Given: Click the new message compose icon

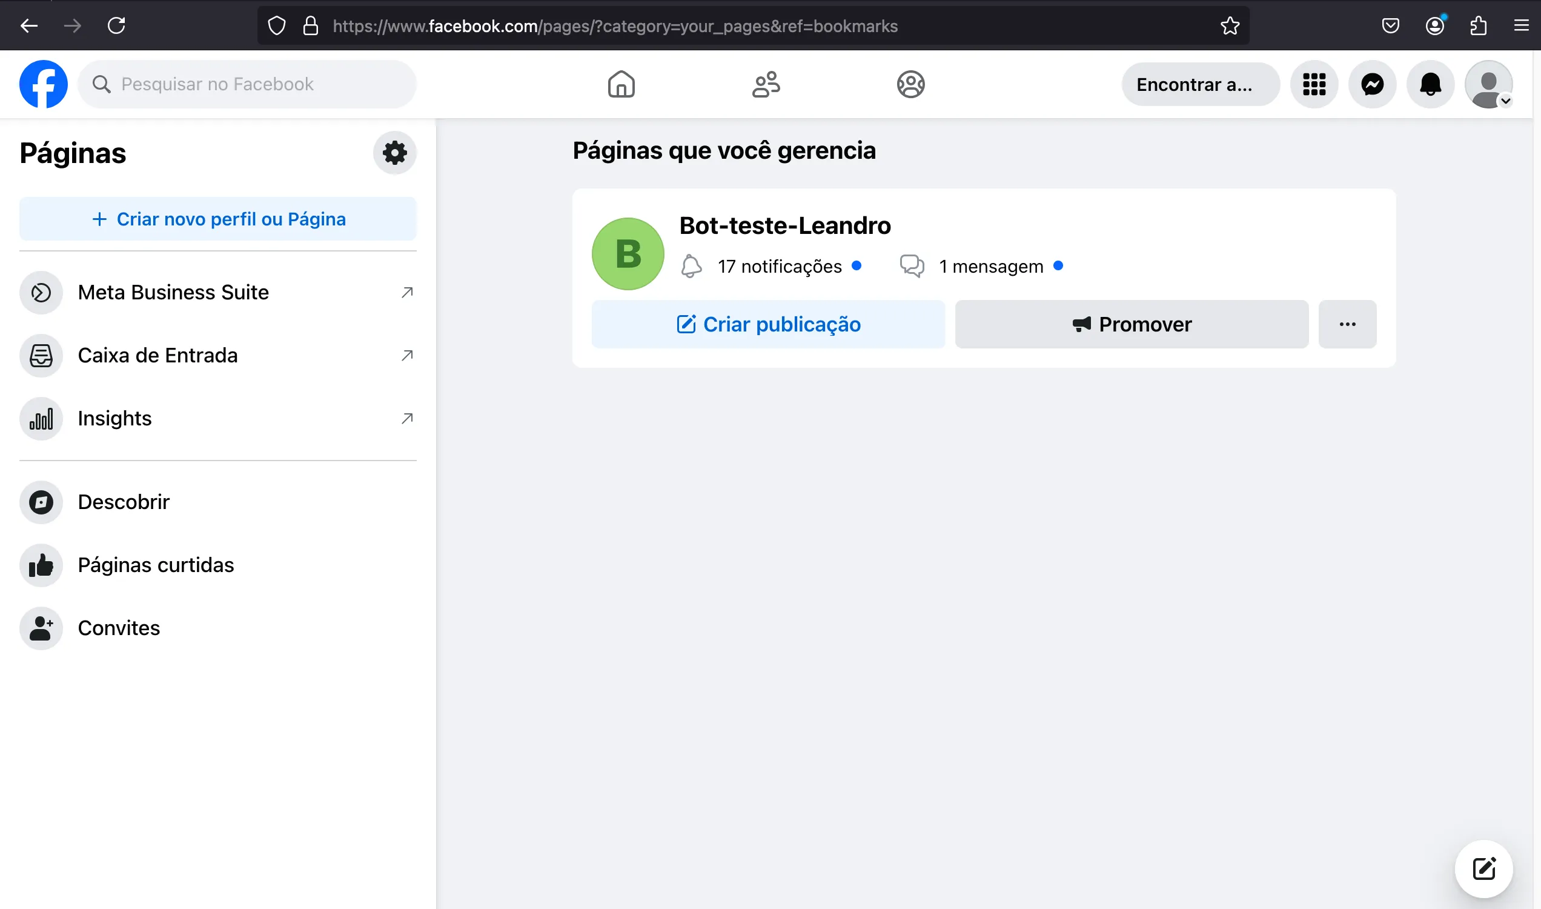Looking at the screenshot, I should pyautogui.click(x=1483, y=868).
